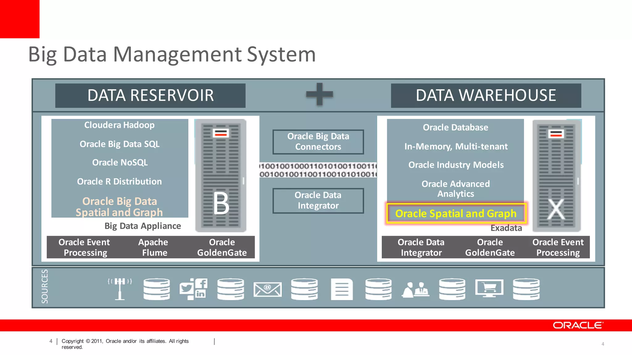This screenshot has width=632, height=355.
Task: Click the Apache Flume label
Action: 153,247
